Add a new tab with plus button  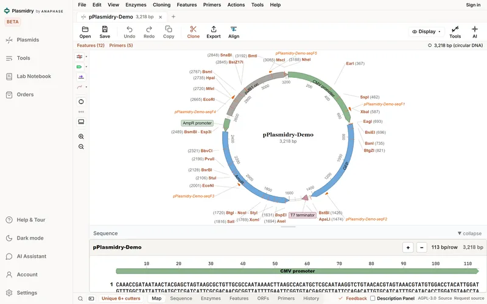[x=173, y=17]
